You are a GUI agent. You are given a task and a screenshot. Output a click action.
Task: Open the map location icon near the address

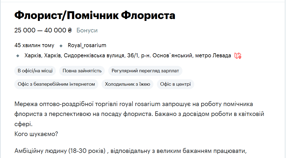[x=238, y=56]
